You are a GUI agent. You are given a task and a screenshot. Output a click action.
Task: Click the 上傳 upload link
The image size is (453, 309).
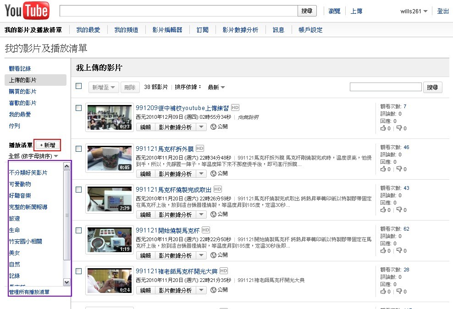coord(356,11)
